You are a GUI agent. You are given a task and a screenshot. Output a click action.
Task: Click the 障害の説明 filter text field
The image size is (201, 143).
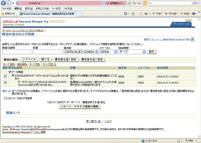click(17, 52)
